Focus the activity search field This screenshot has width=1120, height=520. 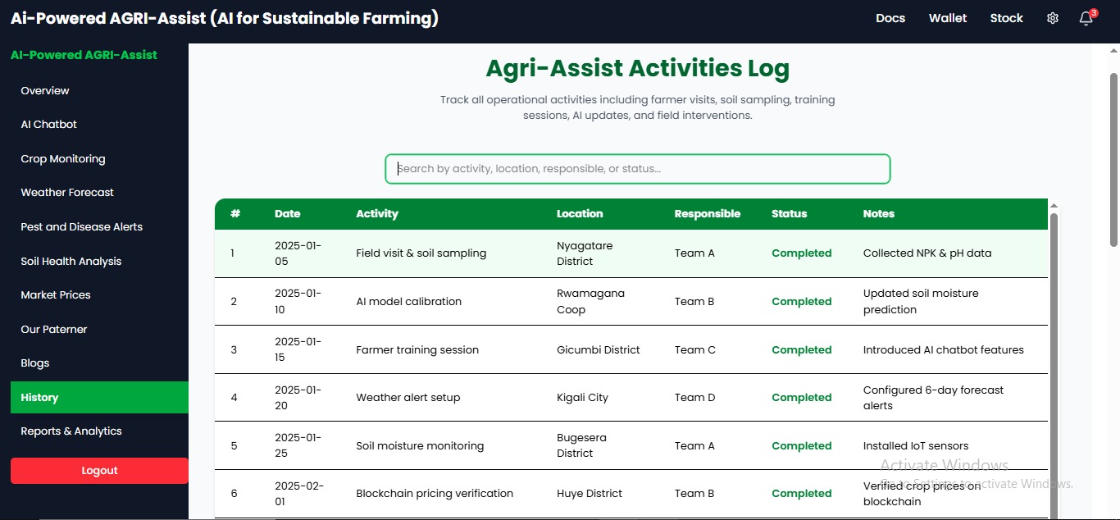pos(638,169)
